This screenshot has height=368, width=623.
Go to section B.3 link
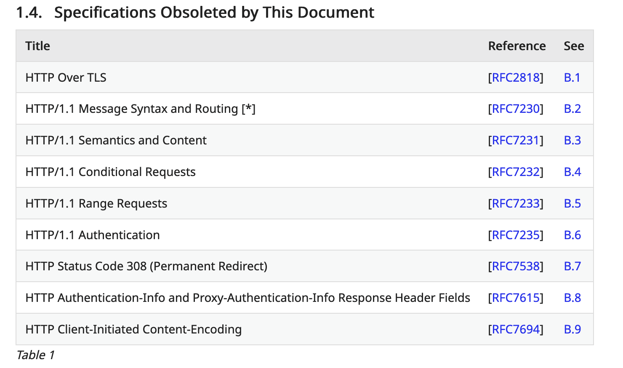point(572,140)
